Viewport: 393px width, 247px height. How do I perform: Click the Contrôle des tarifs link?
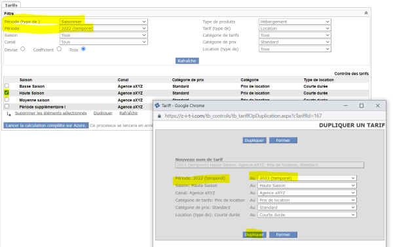pyautogui.click(x=351, y=73)
